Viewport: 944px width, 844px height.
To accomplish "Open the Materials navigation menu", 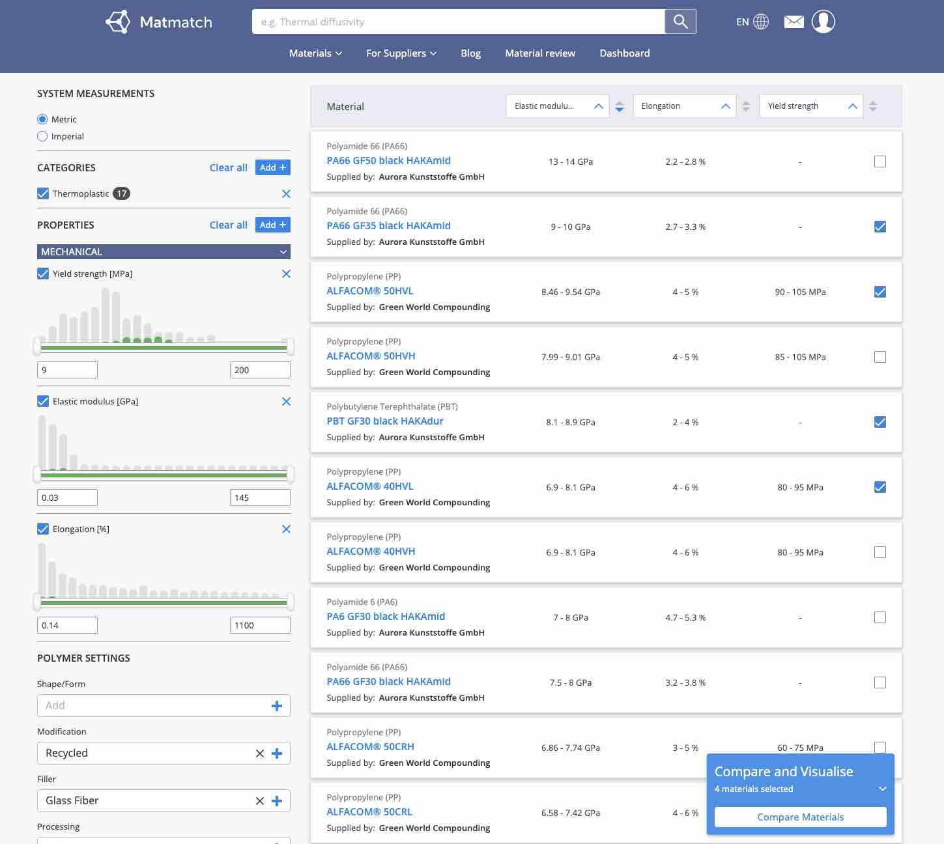I will tap(315, 53).
